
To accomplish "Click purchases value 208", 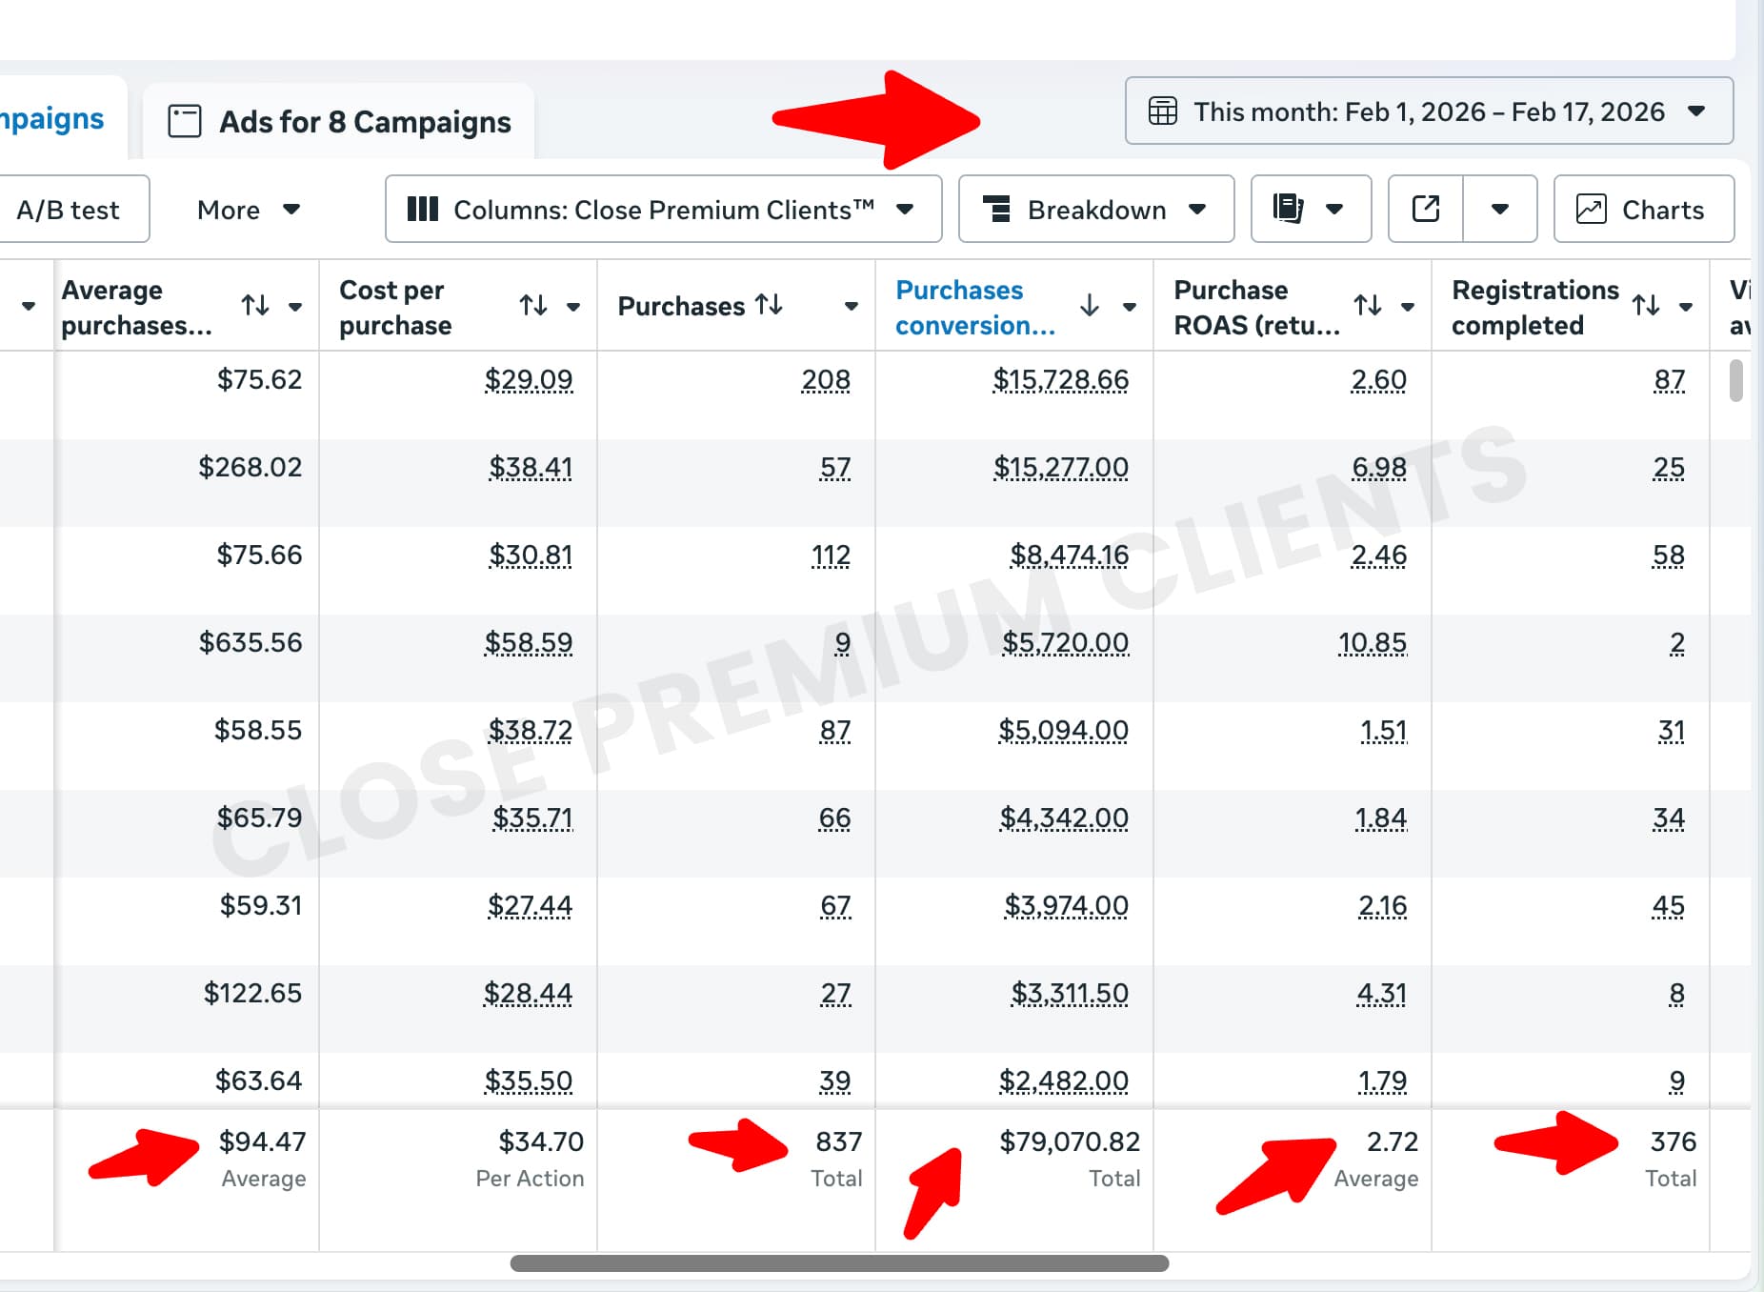I will pyautogui.click(x=826, y=380).
